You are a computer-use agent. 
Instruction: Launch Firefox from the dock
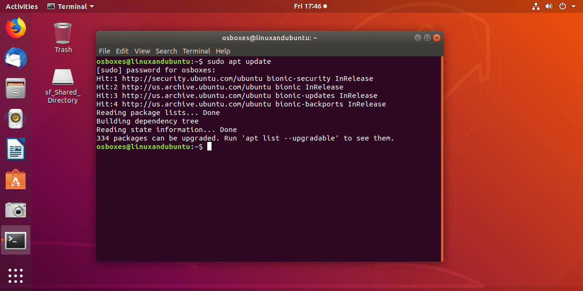click(16, 27)
